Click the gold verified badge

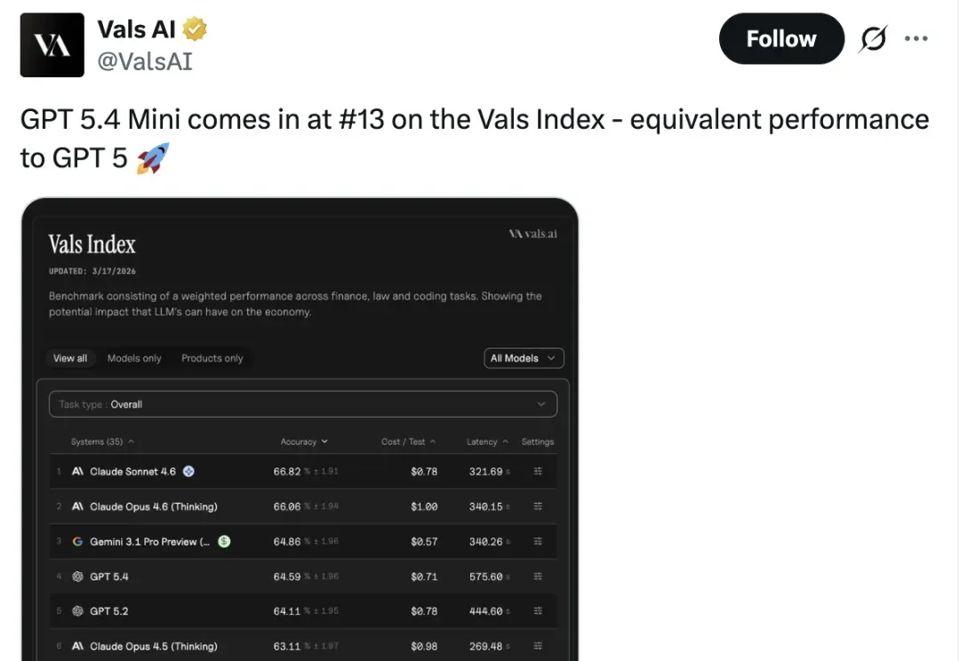pos(195,30)
